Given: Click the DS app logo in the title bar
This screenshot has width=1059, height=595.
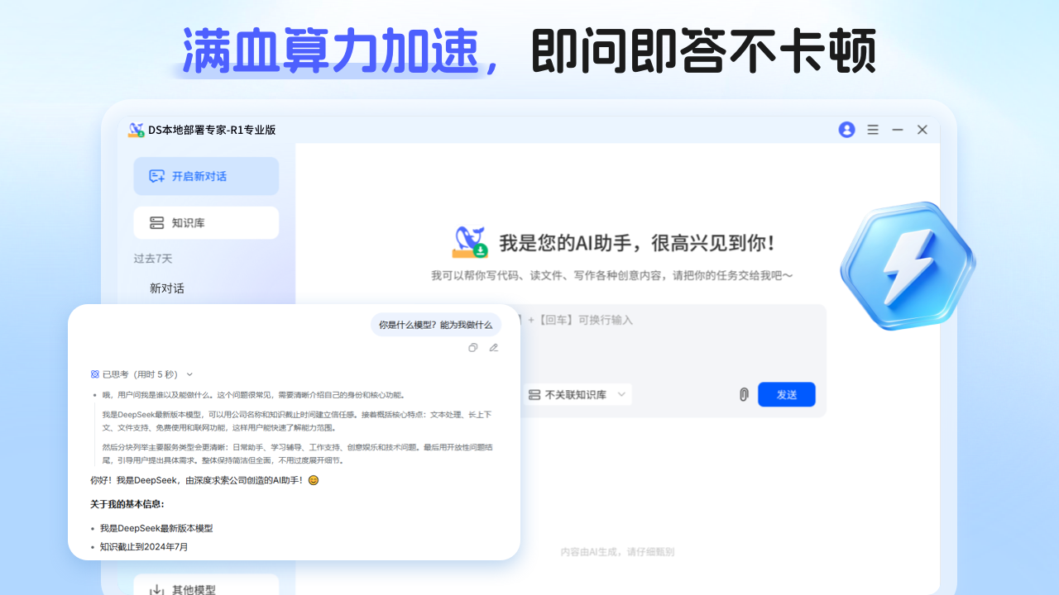Looking at the screenshot, I should click(136, 129).
